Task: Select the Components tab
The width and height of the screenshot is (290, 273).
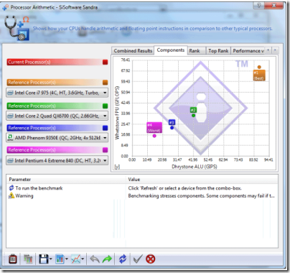Action: (171, 50)
